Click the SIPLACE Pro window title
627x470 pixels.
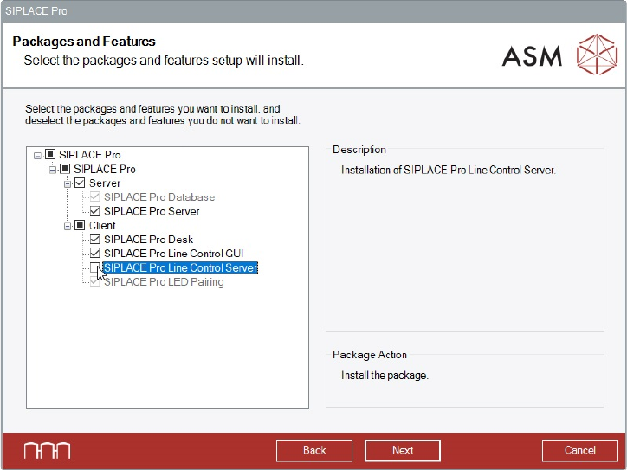click(36, 10)
